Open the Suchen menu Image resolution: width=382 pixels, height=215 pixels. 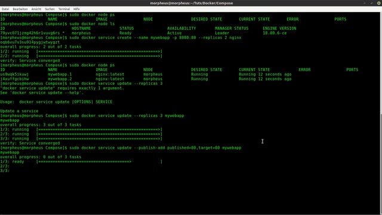50,9
